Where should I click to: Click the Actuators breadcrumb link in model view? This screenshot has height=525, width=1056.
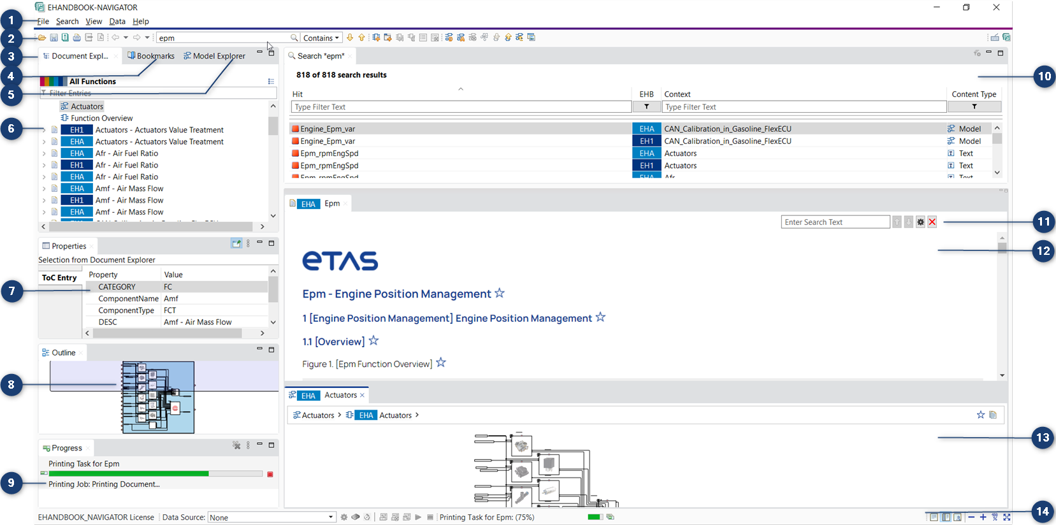[314, 415]
